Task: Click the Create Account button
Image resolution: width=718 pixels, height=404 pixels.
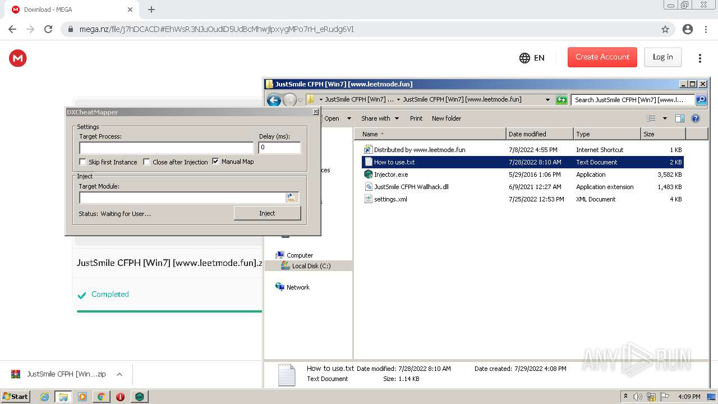Action: tap(602, 57)
